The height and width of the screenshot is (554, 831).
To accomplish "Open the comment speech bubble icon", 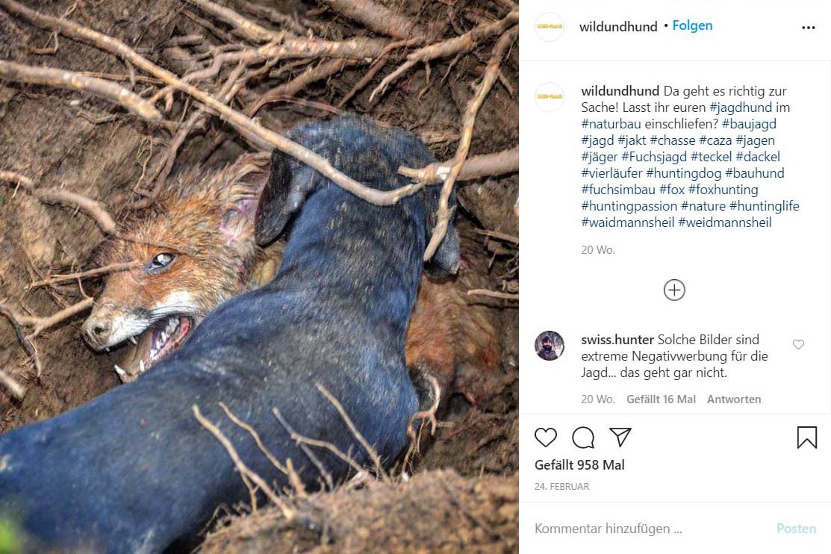I will tap(583, 438).
